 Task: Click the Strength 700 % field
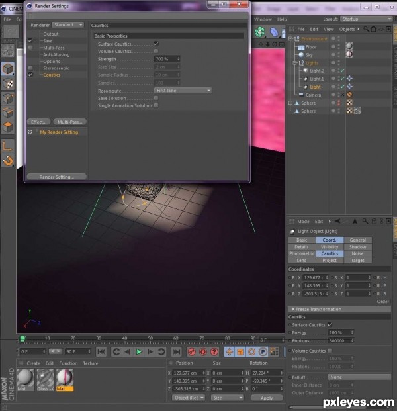[167, 59]
